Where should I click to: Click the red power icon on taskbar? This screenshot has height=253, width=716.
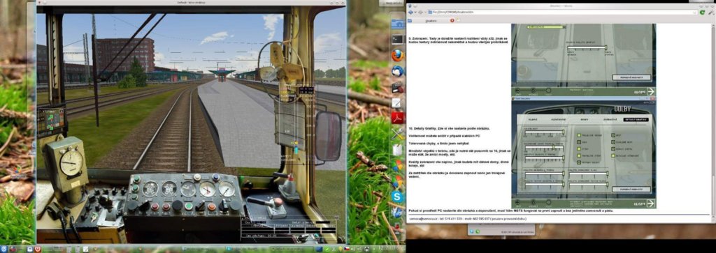click(x=38, y=250)
